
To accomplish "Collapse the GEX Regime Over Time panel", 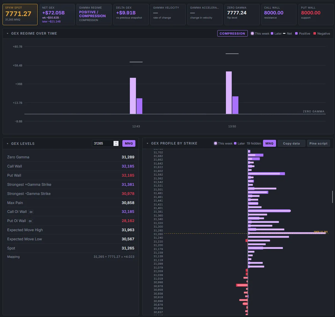I will point(7,33).
